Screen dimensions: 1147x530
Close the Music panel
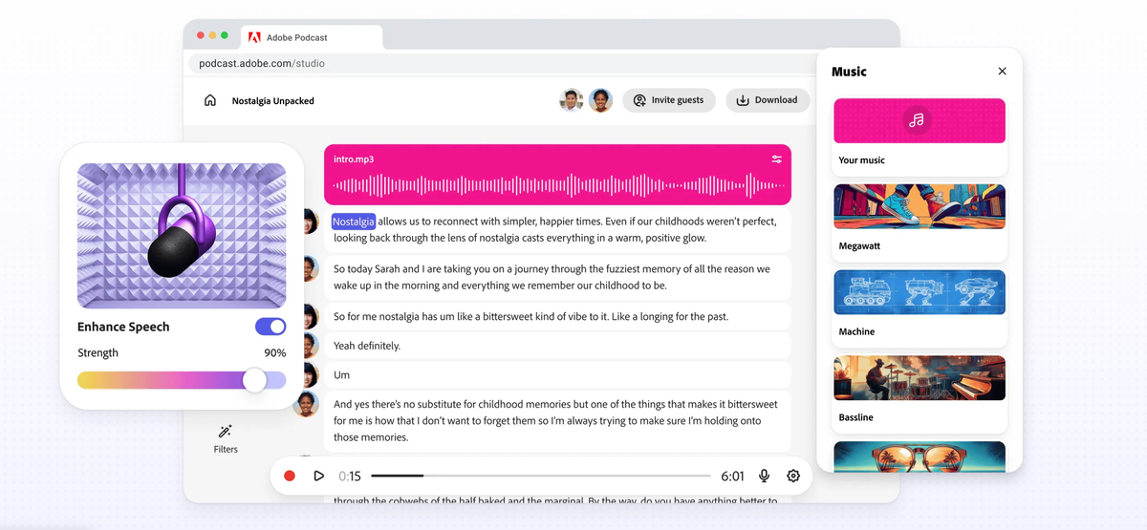coord(1002,72)
